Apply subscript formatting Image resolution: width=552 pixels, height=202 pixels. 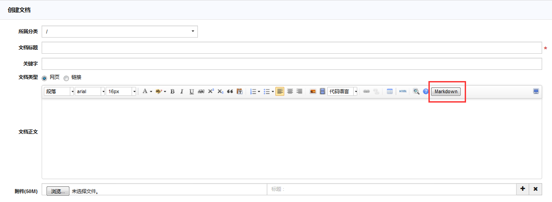coord(220,91)
